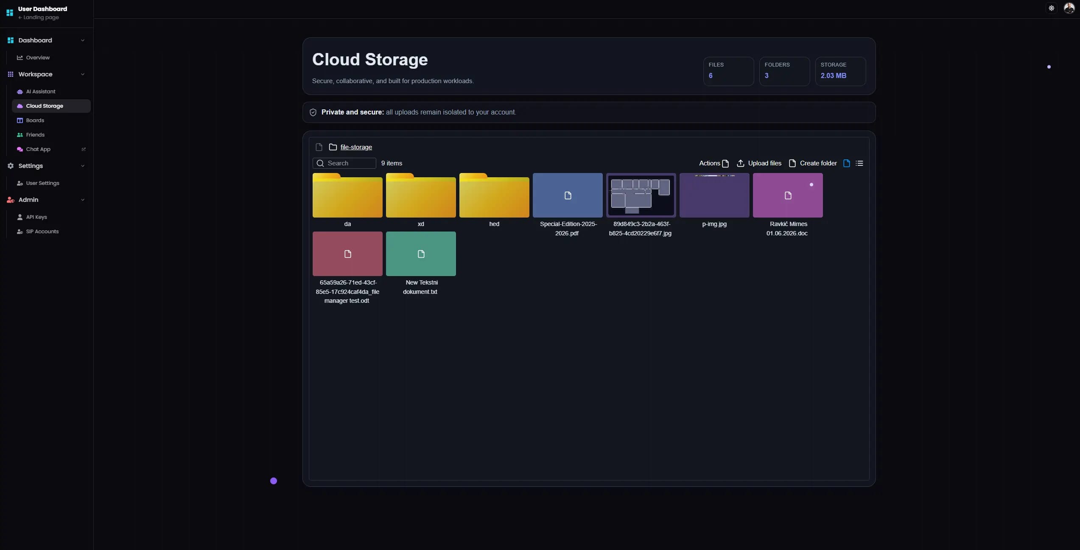The image size is (1080, 550).
Task: Switch to list view icon
Action: coord(859,163)
